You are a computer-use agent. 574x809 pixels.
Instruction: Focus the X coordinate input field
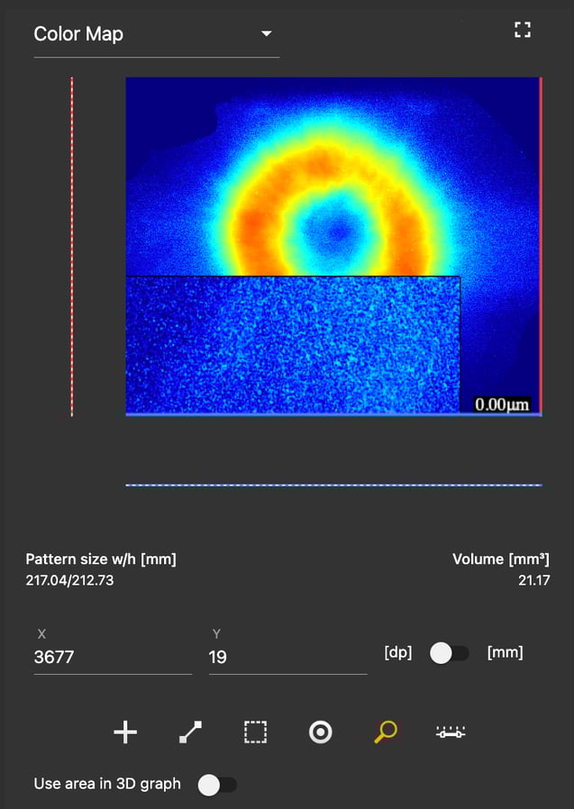pos(112,658)
